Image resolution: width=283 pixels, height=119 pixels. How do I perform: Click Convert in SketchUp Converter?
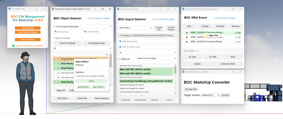coord(225,95)
